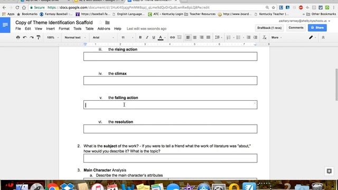This screenshot has height=190, width=338.
Task: Click inside the resolution answer box
Action: [x=170, y=129]
